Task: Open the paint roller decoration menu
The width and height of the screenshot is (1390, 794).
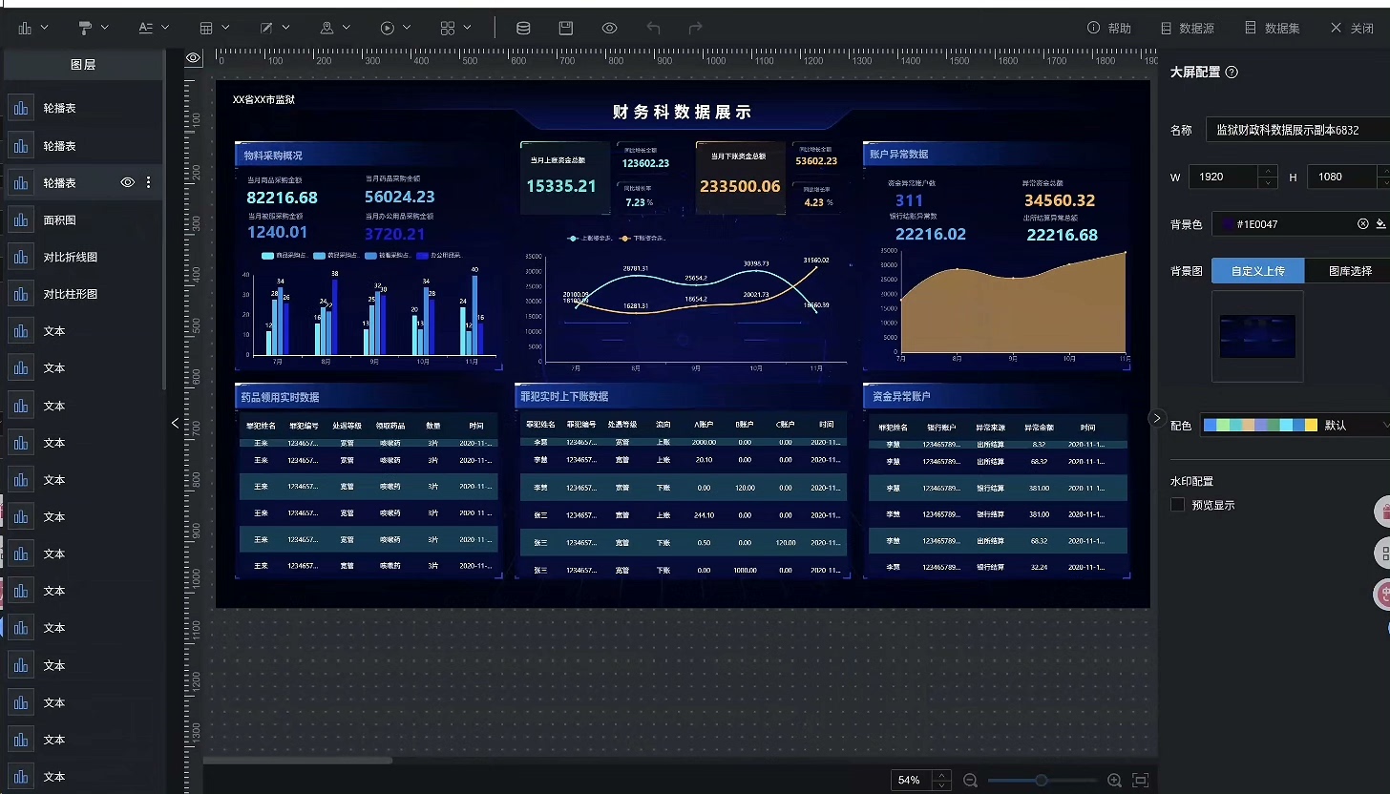Action: pos(94,29)
